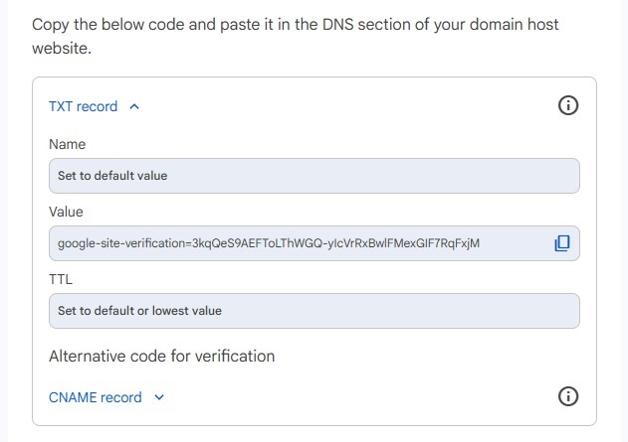
Task: Select the Value field with verification code
Action: (x=314, y=243)
